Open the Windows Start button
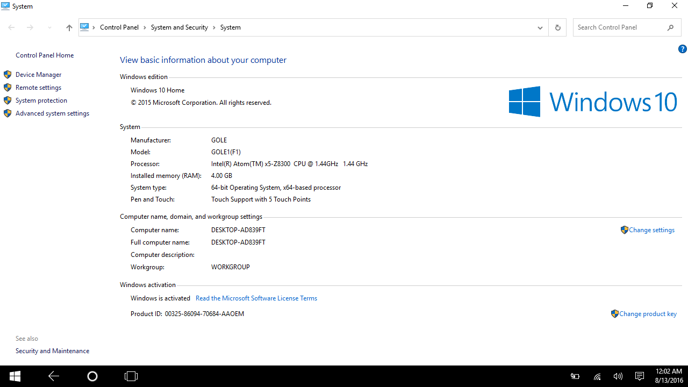 (x=15, y=376)
